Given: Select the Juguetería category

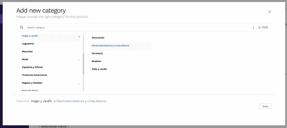Looking at the screenshot, I should tap(28, 44).
